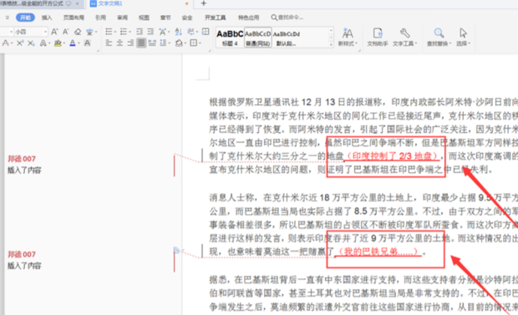Image resolution: width=518 pixels, height=315 pixels.
Task: Open the Text Tools (文字工具) dropdown
Action: point(404,37)
